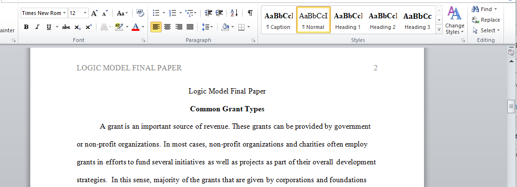Image resolution: width=517 pixels, height=187 pixels.
Task: Click the Sort A-Z icon
Action: coord(234,13)
